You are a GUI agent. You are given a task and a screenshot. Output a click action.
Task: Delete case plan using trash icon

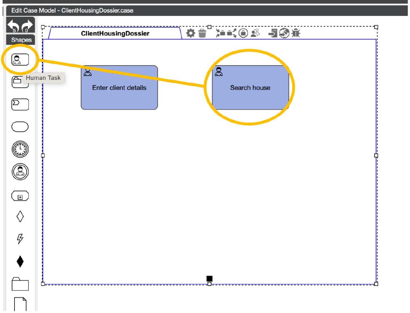pyautogui.click(x=202, y=33)
